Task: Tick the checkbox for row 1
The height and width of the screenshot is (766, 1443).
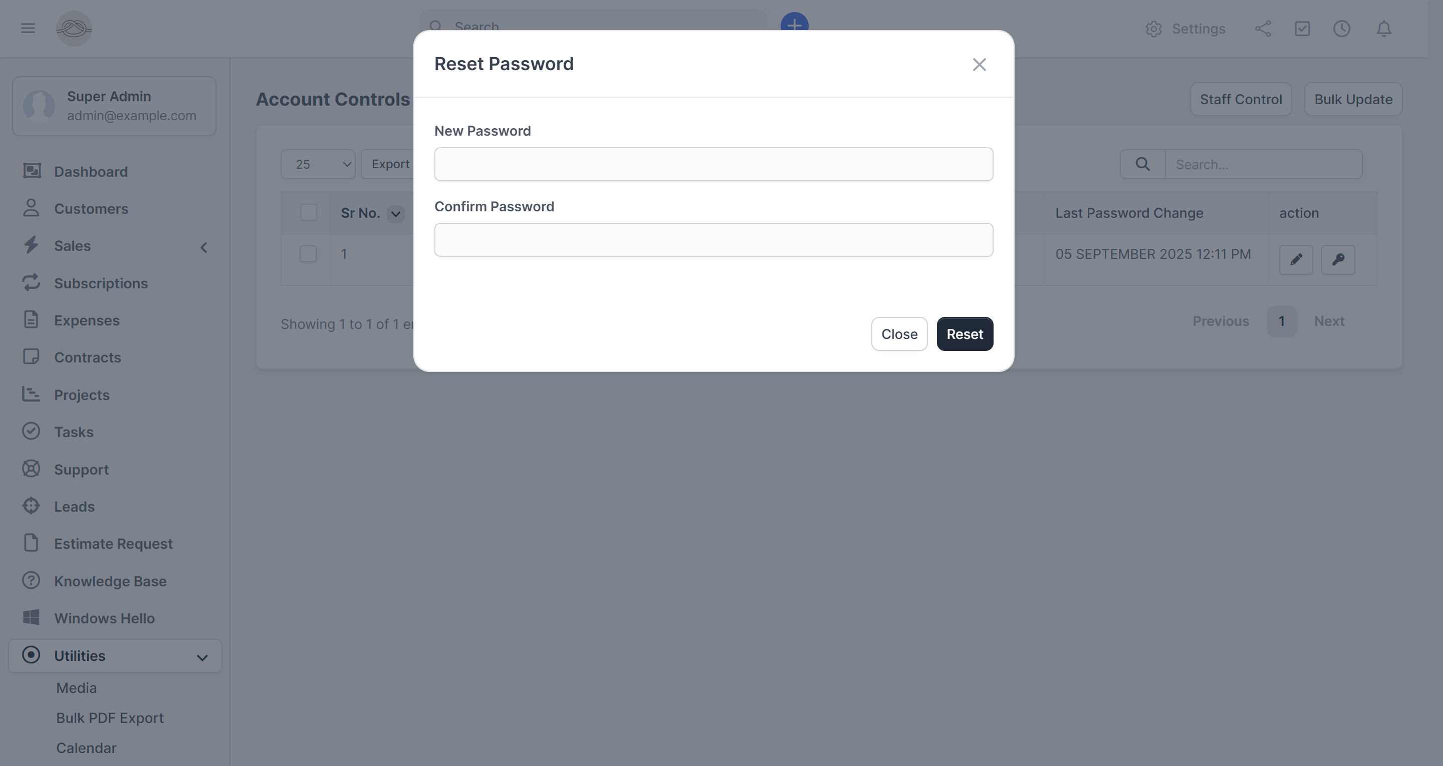Action: point(308,254)
